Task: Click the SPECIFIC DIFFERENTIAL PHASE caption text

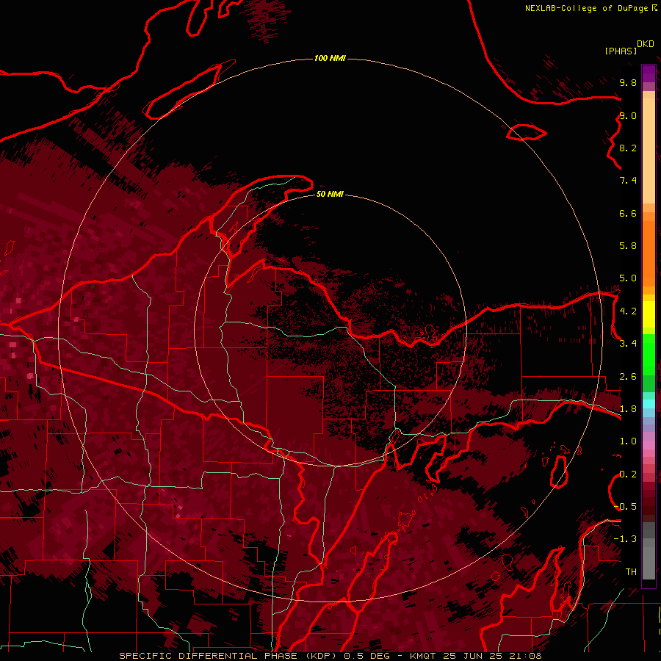Action: pyautogui.click(x=209, y=656)
